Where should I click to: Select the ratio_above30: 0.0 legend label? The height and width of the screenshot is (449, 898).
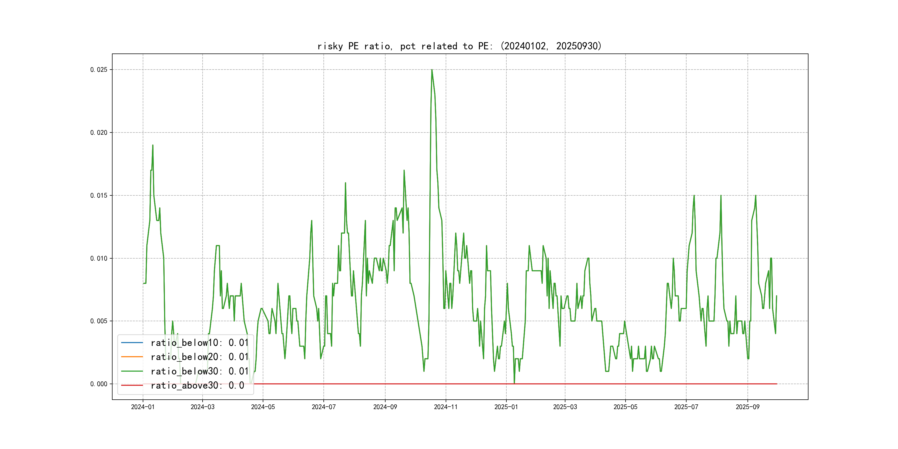pos(197,385)
